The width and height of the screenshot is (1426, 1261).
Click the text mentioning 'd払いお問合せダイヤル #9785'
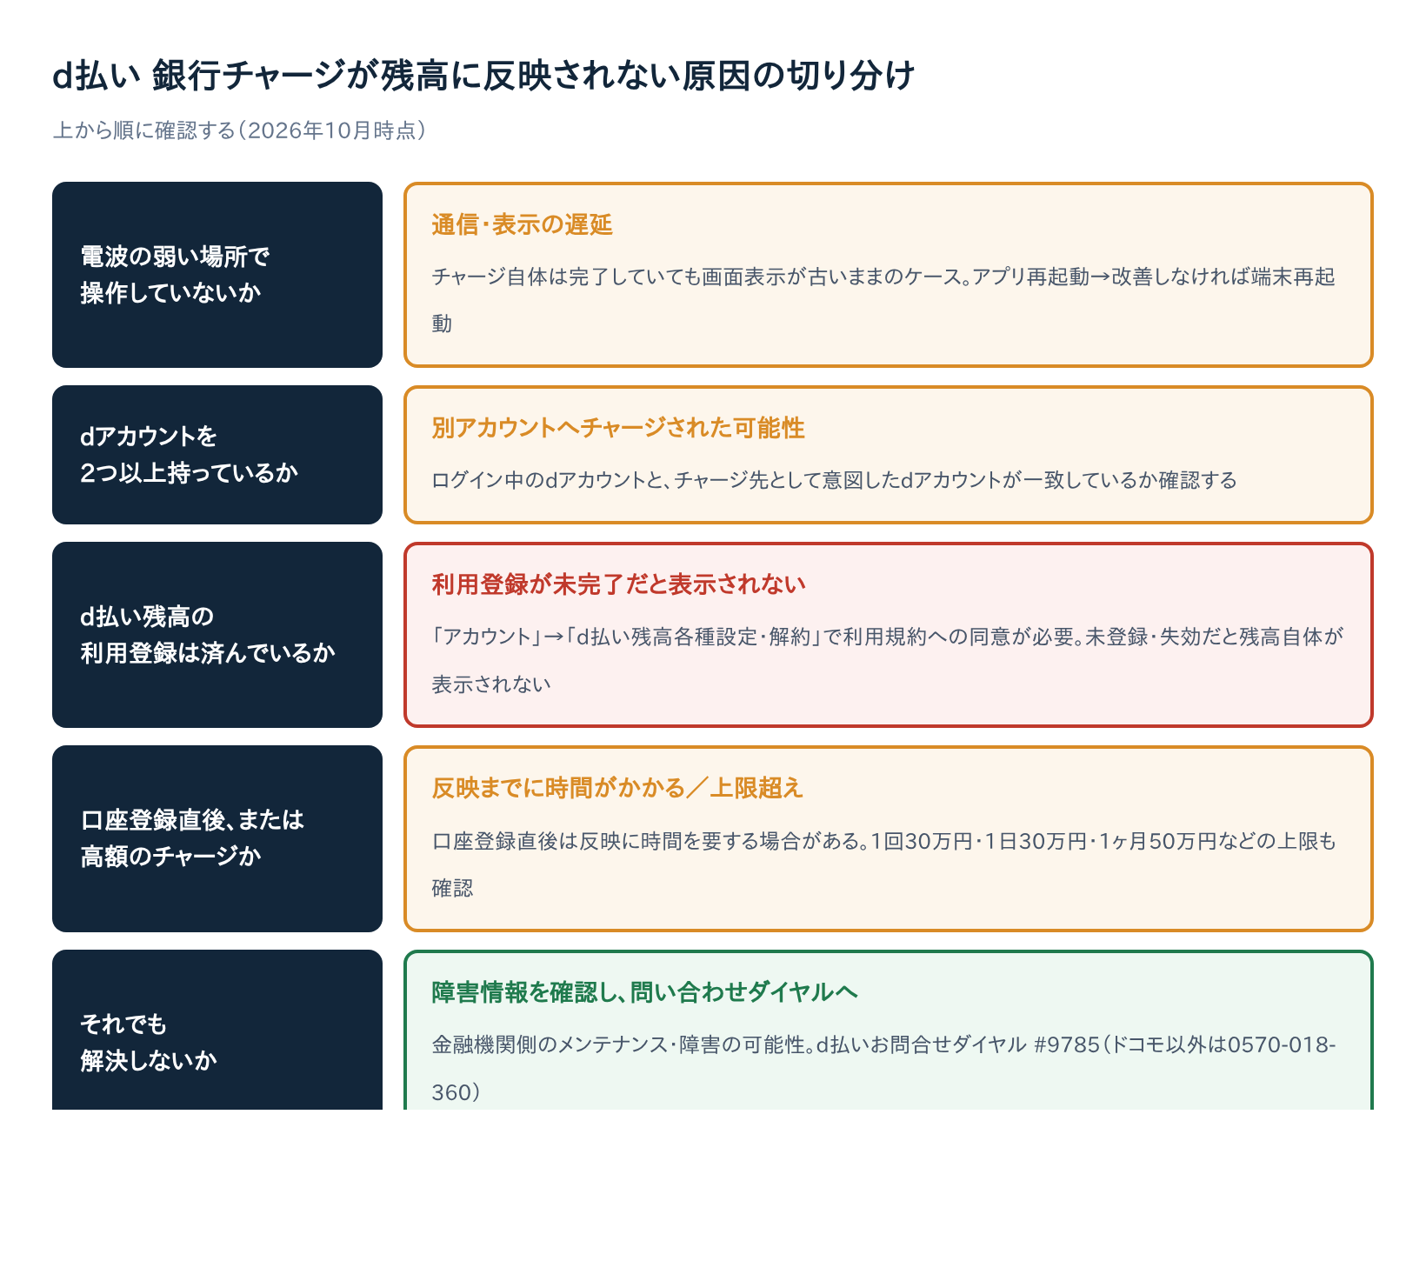(x=883, y=1068)
